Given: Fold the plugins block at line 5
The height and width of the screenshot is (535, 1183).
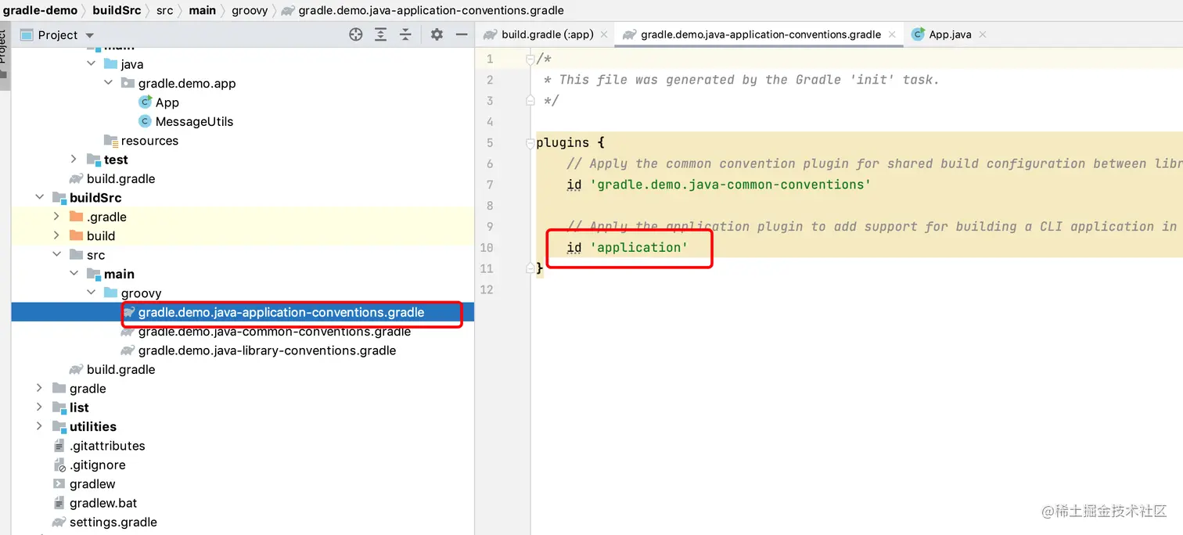Looking at the screenshot, I should (x=530, y=142).
